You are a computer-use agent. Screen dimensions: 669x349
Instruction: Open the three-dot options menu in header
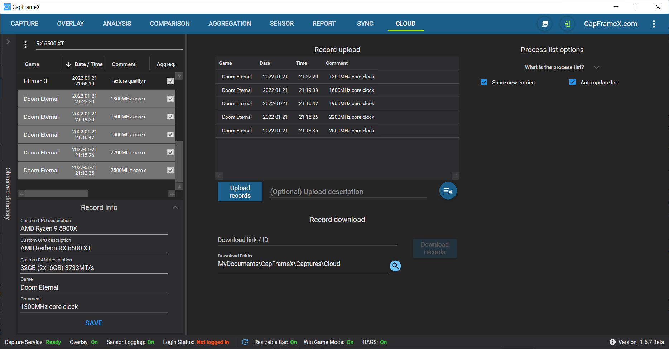coord(654,24)
